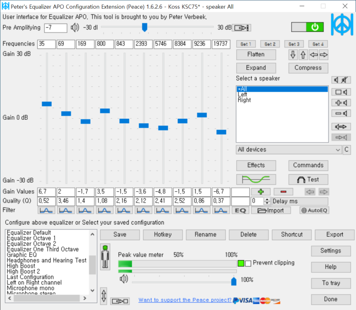This screenshot has width=356, height=310.
Task: Click the Pre Amplifying slider handle
Action: (144, 27)
